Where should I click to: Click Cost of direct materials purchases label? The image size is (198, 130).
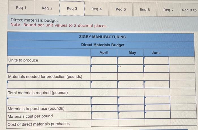[x=38, y=124]
